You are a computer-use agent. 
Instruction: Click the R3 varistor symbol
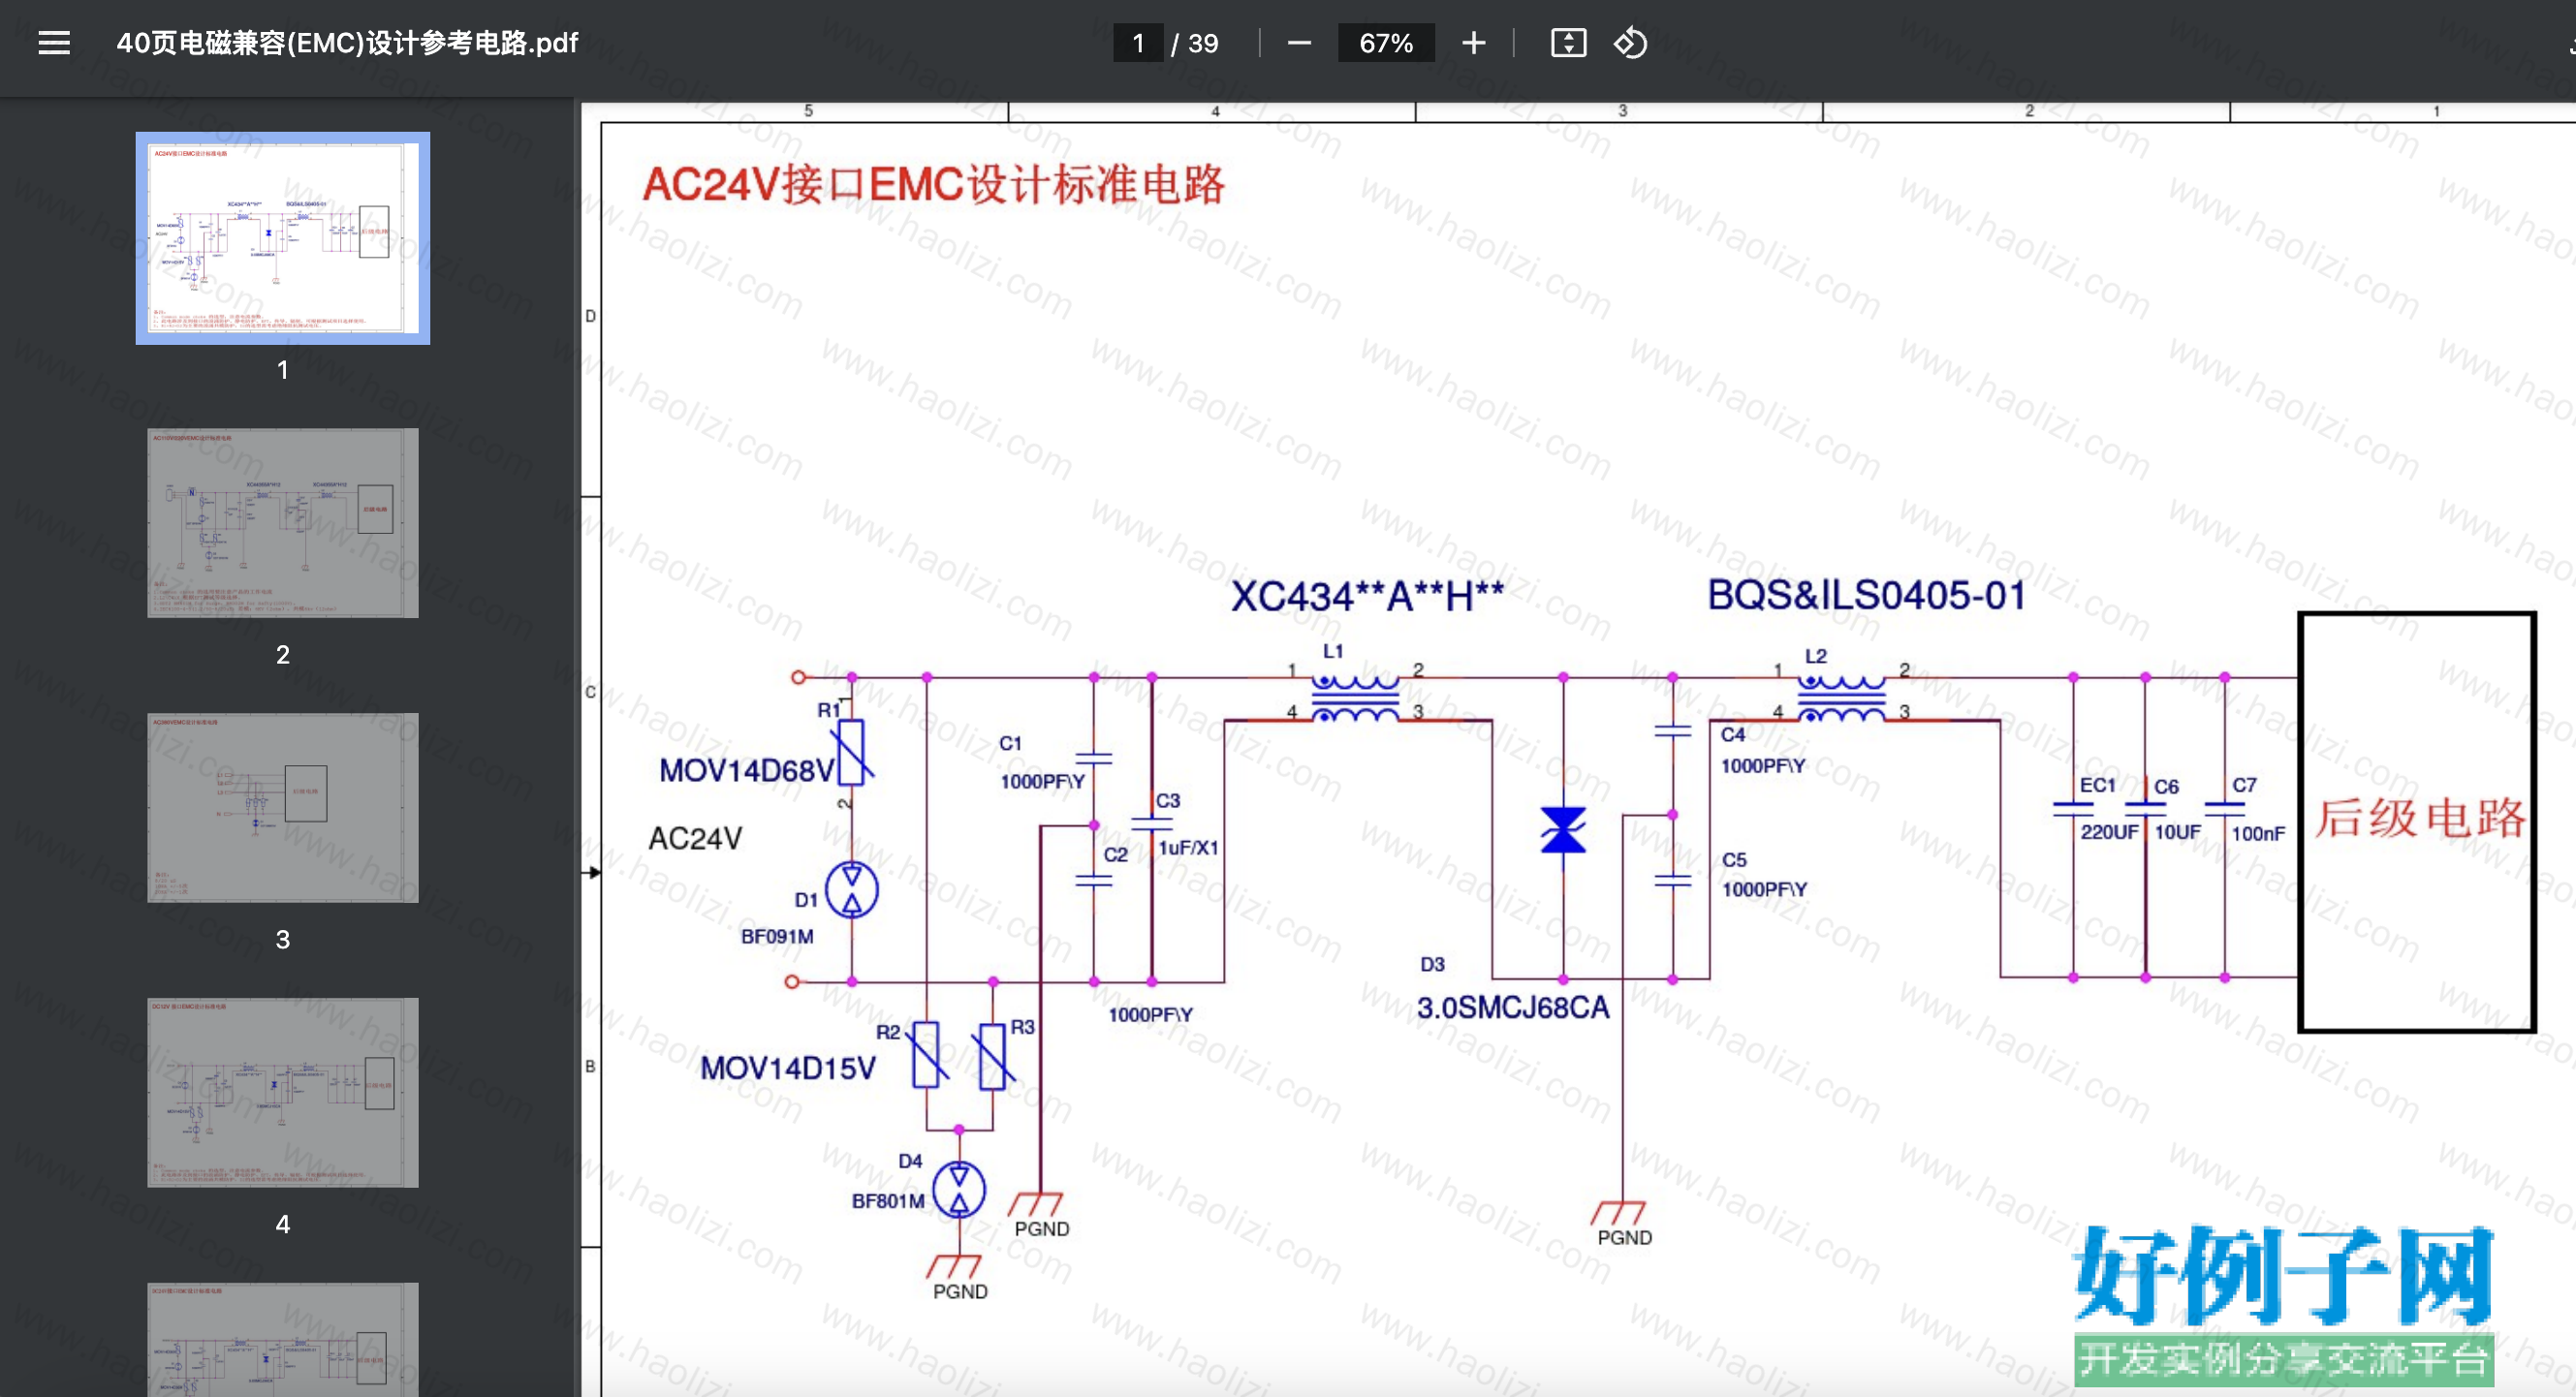(993, 1056)
